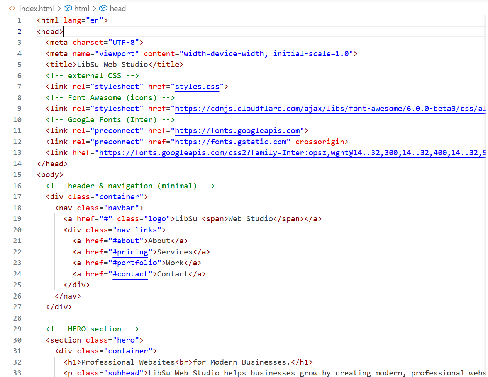Click the head element symbol icon in breadcrumbs

coord(103,9)
